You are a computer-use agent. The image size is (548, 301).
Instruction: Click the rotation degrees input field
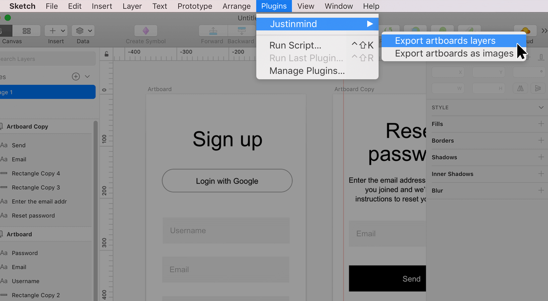[x=529, y=72]
